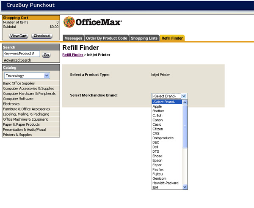254x208 pixels.
Task: Open Furniture & Office Accessories category
Action: coord(26,109)
